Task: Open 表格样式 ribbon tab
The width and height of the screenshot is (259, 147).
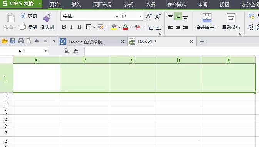Action: pos(177,5)
